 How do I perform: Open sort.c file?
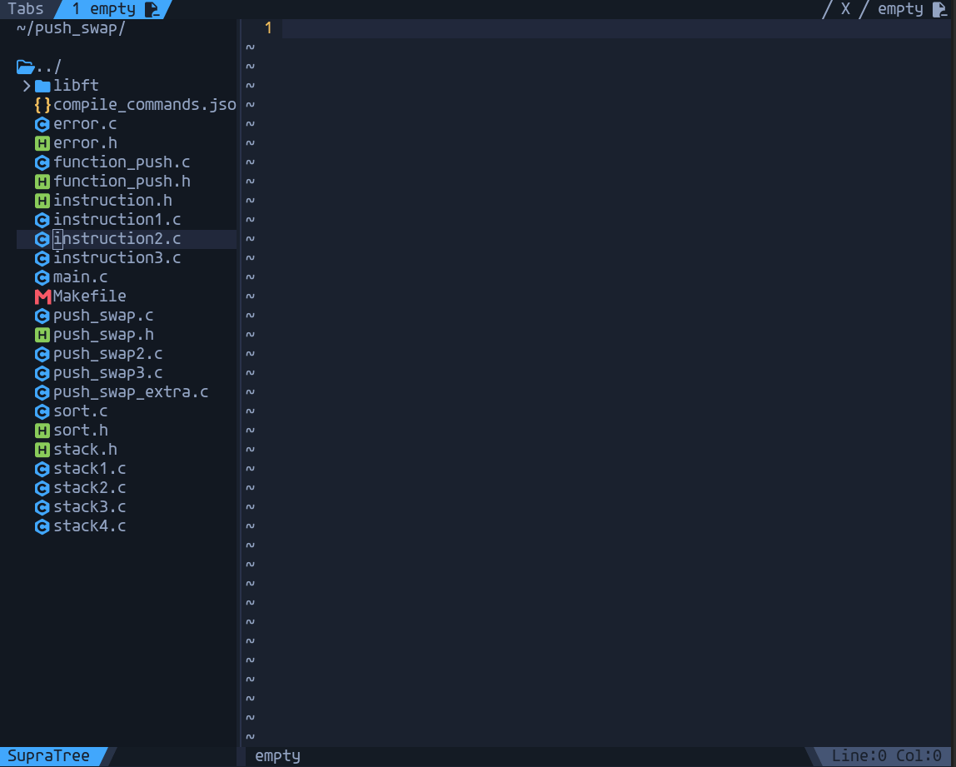pos(81,411)
